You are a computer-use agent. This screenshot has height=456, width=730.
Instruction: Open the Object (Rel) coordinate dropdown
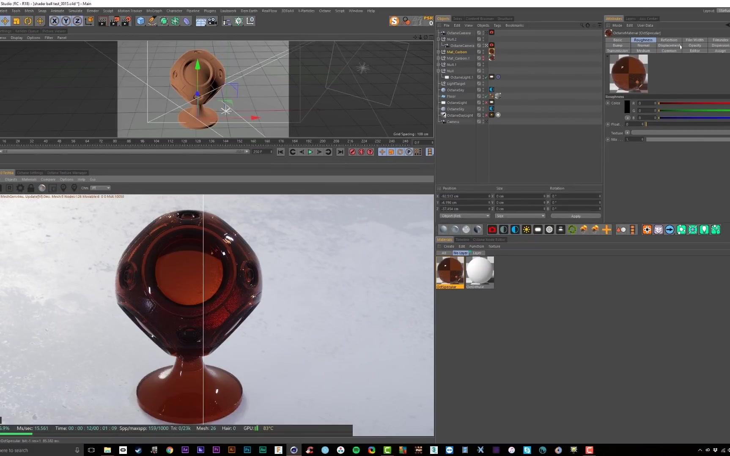(464, 216)
